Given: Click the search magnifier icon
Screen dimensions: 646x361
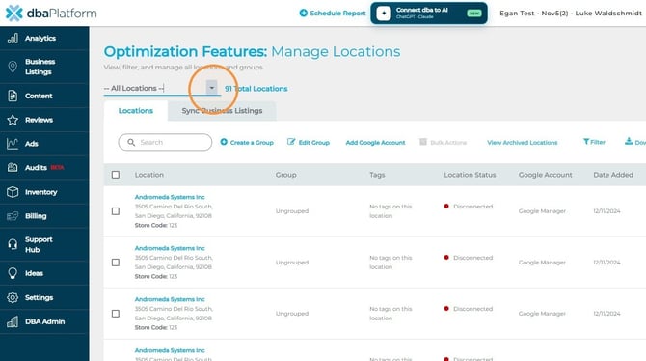Looking at the screenshot, I should pyautogui.click(x=131, y=142).
